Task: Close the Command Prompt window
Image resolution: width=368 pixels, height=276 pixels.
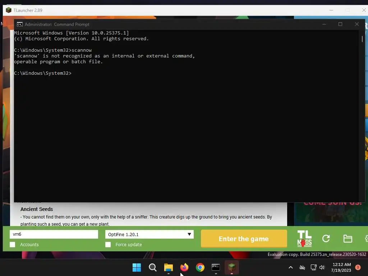Action: (357, 24)
